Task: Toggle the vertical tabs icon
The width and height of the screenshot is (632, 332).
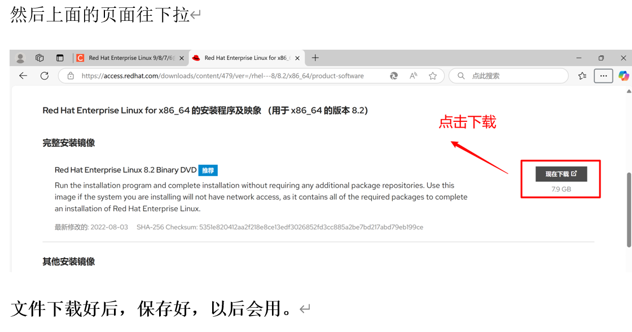Action: [60, 58]
